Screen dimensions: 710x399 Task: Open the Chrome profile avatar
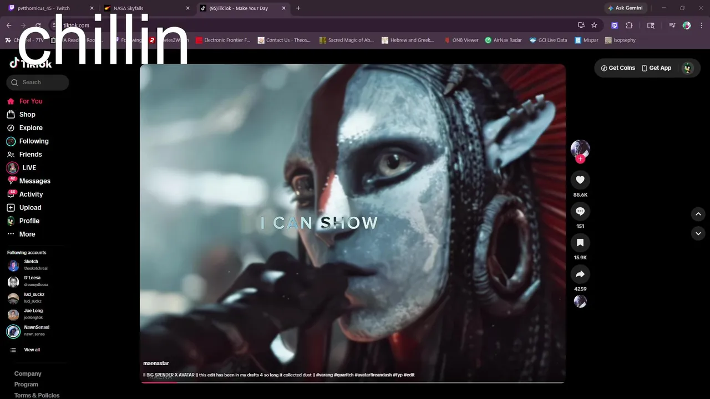[x=687, y=25]
